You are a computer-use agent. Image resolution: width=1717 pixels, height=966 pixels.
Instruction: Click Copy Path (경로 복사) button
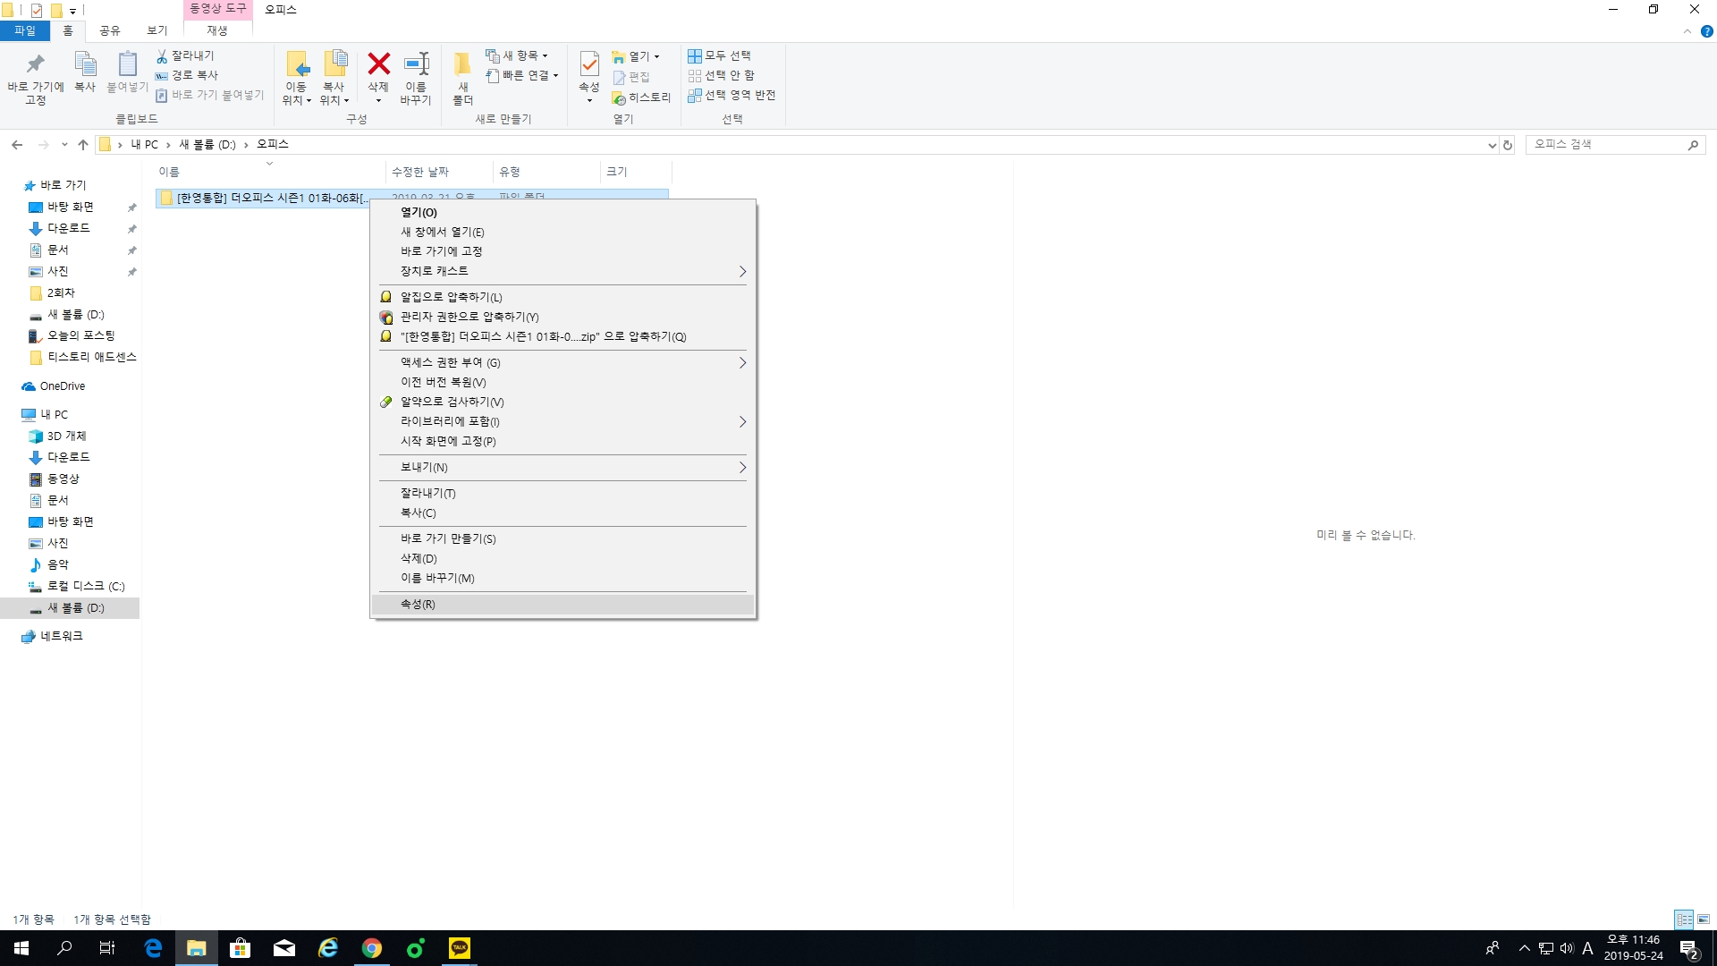click(187, 75)
